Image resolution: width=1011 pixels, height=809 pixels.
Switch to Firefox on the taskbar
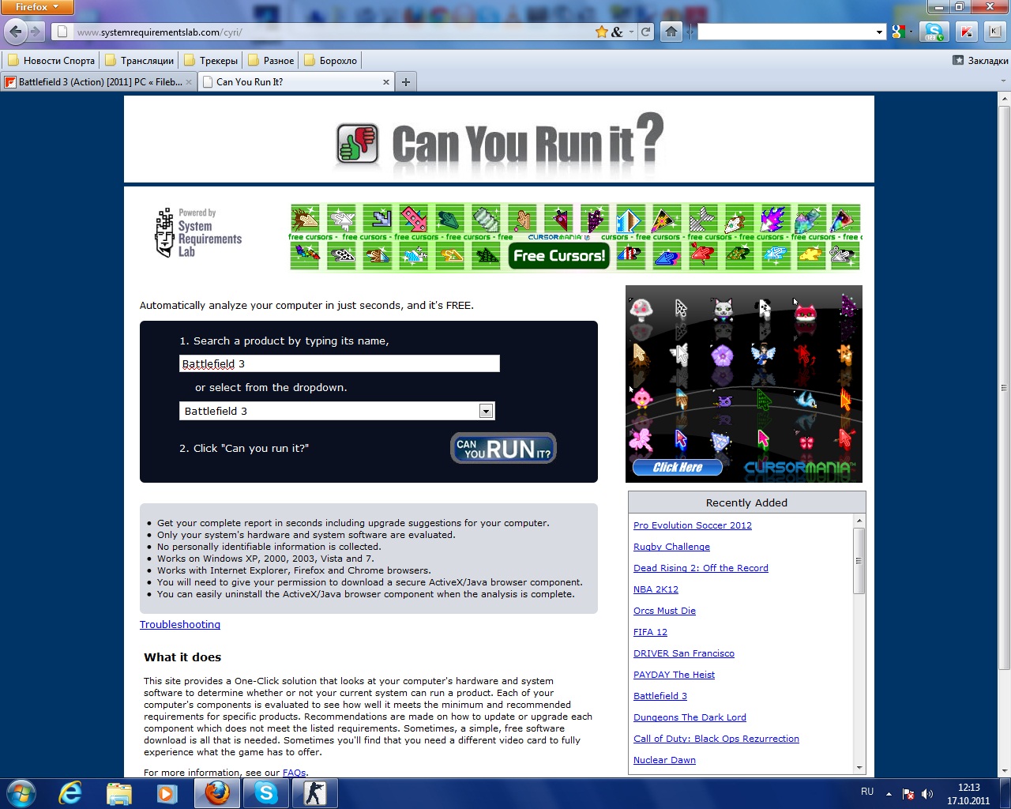click(x=216, y=793)
